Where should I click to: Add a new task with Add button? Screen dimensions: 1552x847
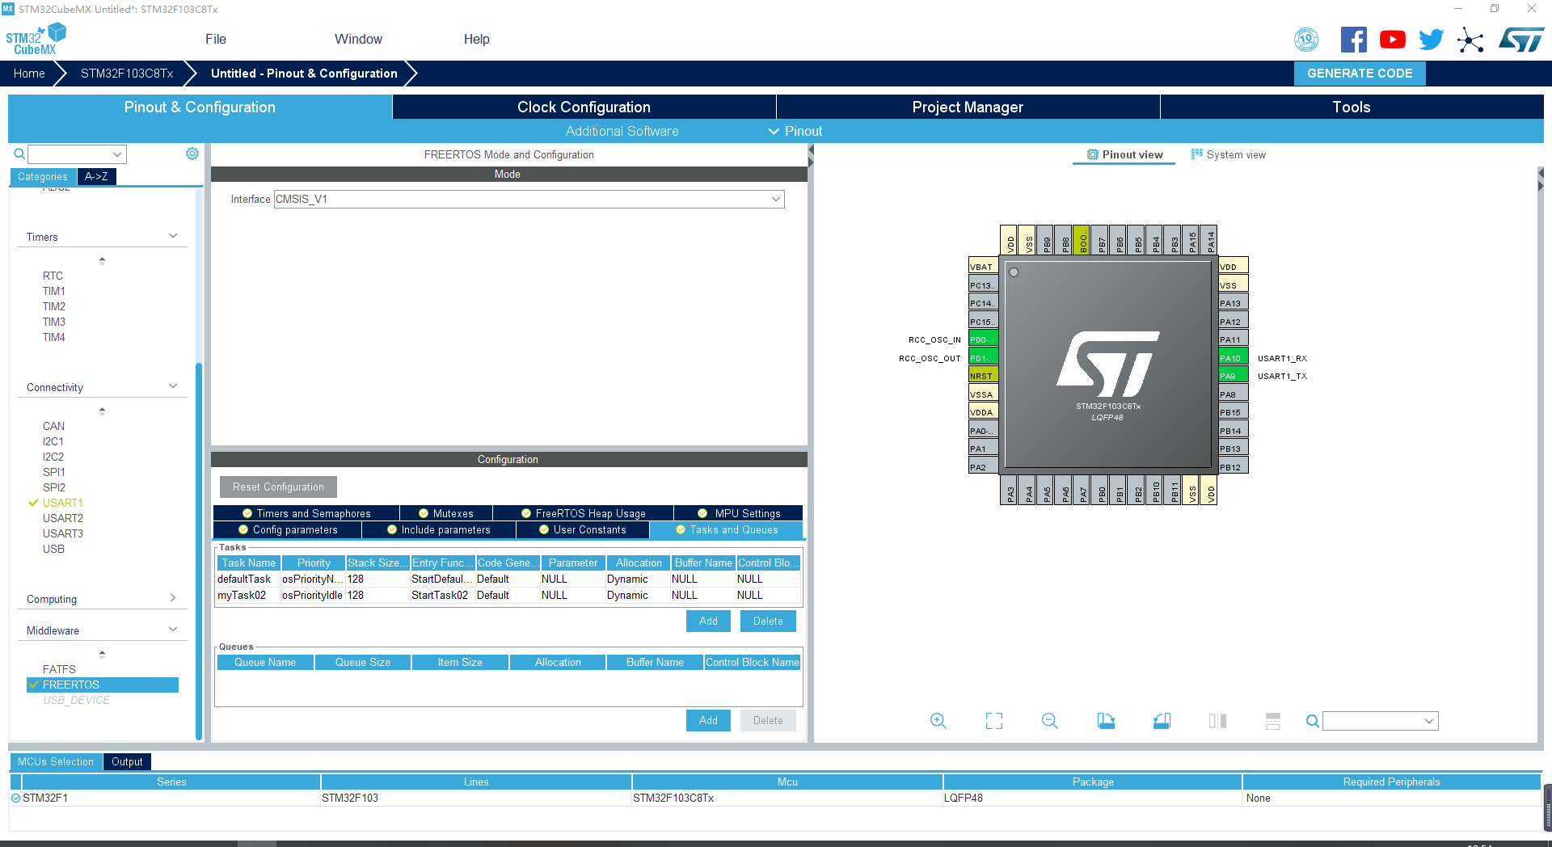coord(708,621)
